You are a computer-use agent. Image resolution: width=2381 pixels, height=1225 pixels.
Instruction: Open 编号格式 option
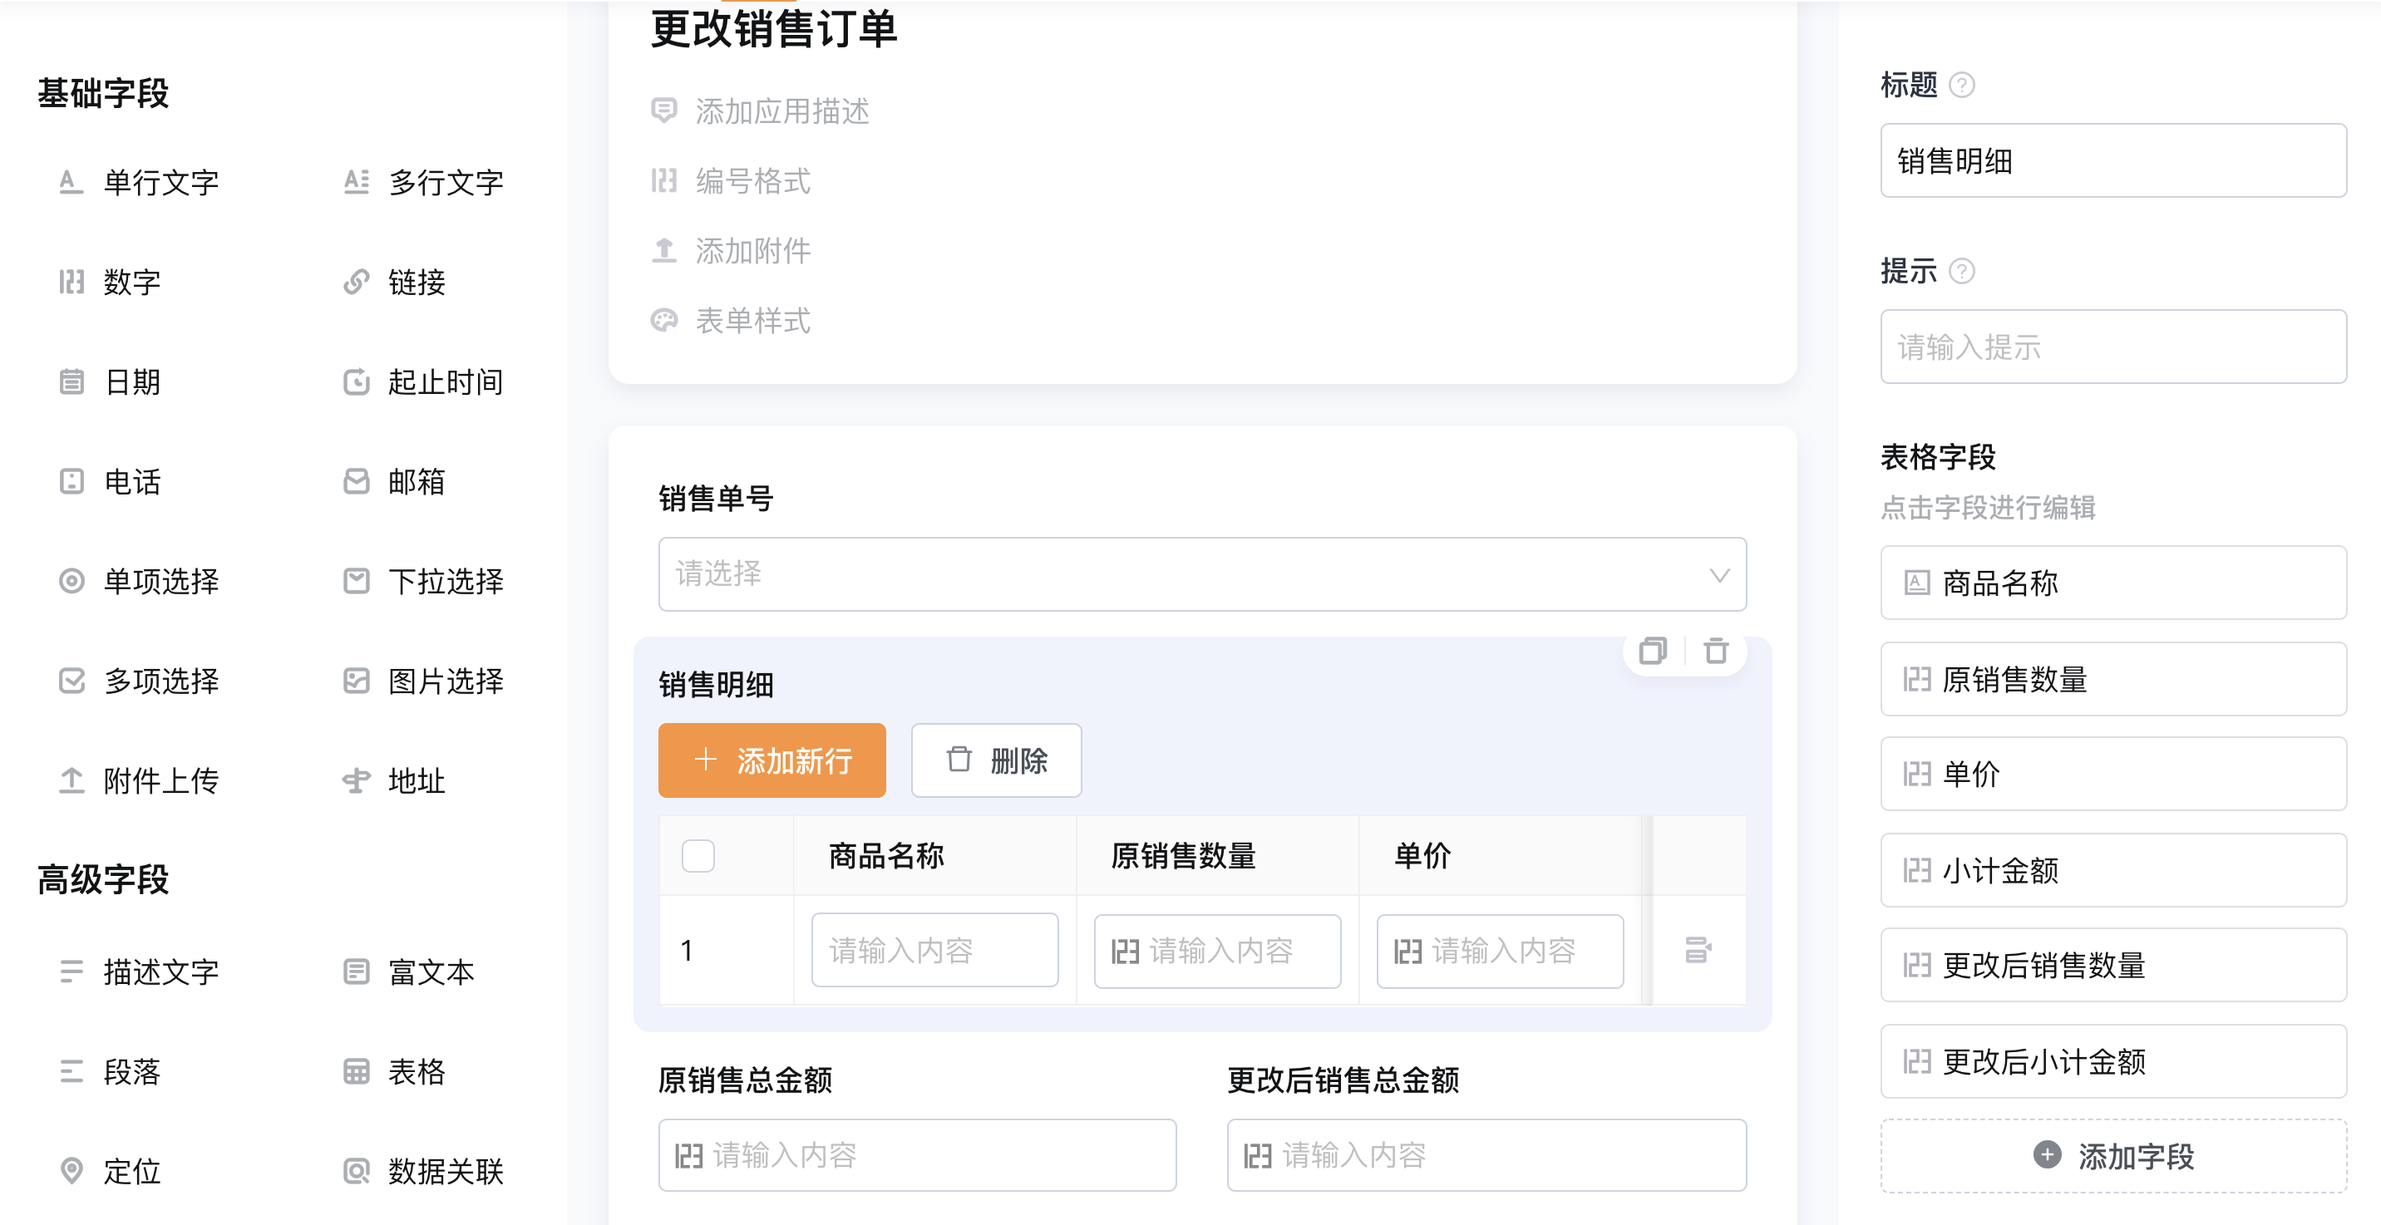(731, 181)
